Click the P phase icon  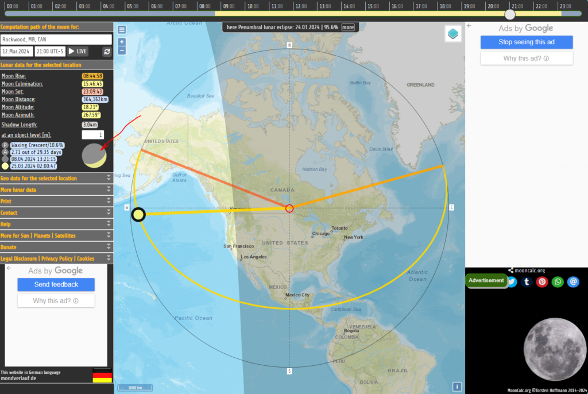tap(5, 145)
